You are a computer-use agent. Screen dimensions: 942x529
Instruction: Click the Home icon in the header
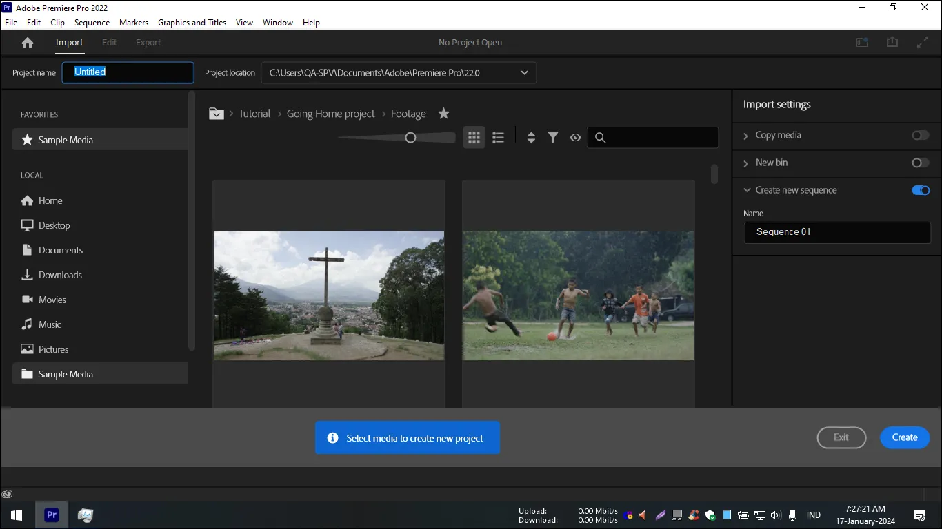pyautogui.click(x=27, y=42)
